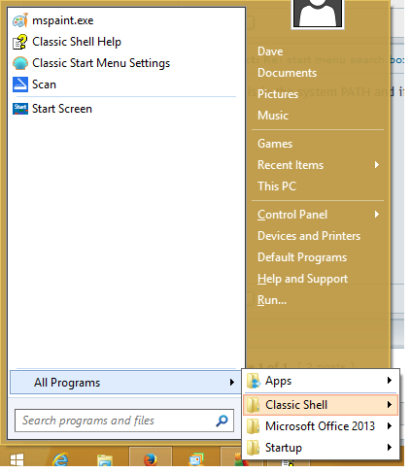411x472 pixels.
Task: Open Internet Explorer from the taskbar
Action: point(60,459)
